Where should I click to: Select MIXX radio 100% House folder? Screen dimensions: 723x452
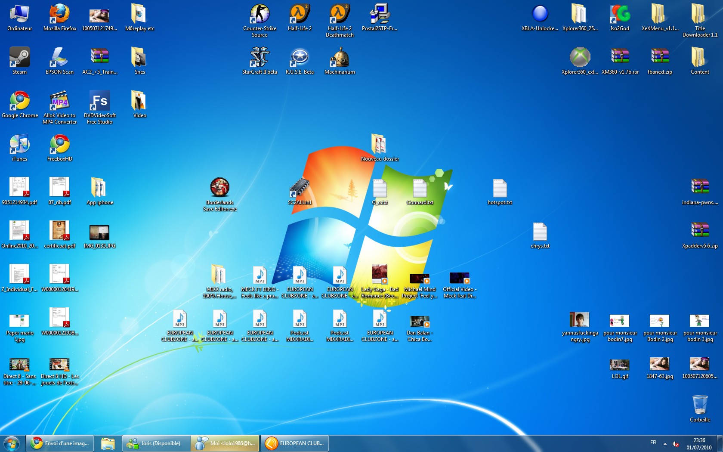(x=219, y=282)
